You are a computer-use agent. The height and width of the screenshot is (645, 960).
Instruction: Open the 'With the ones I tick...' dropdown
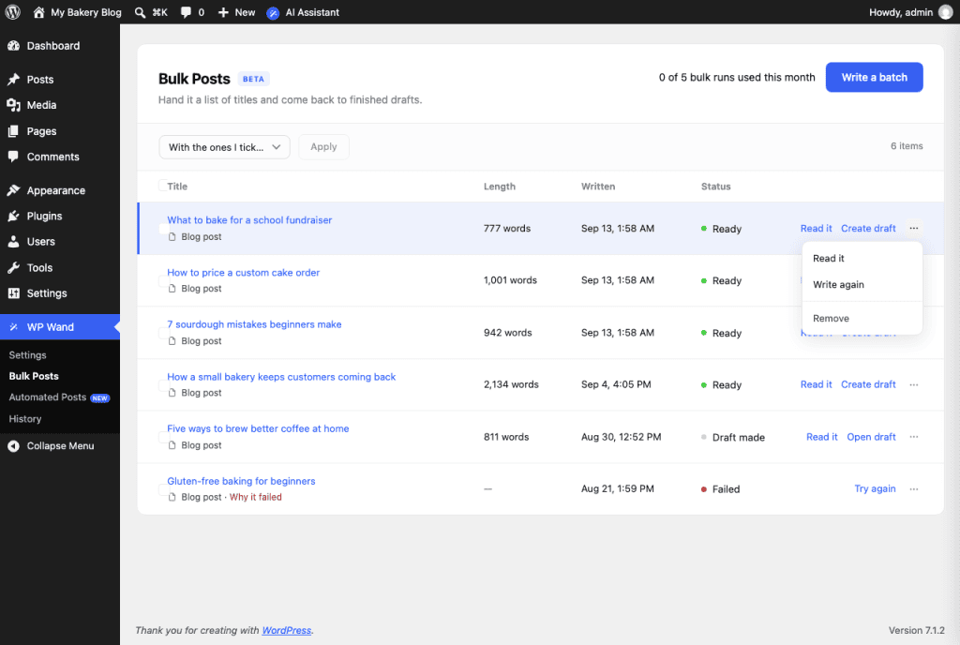click(x=225, y=147)
